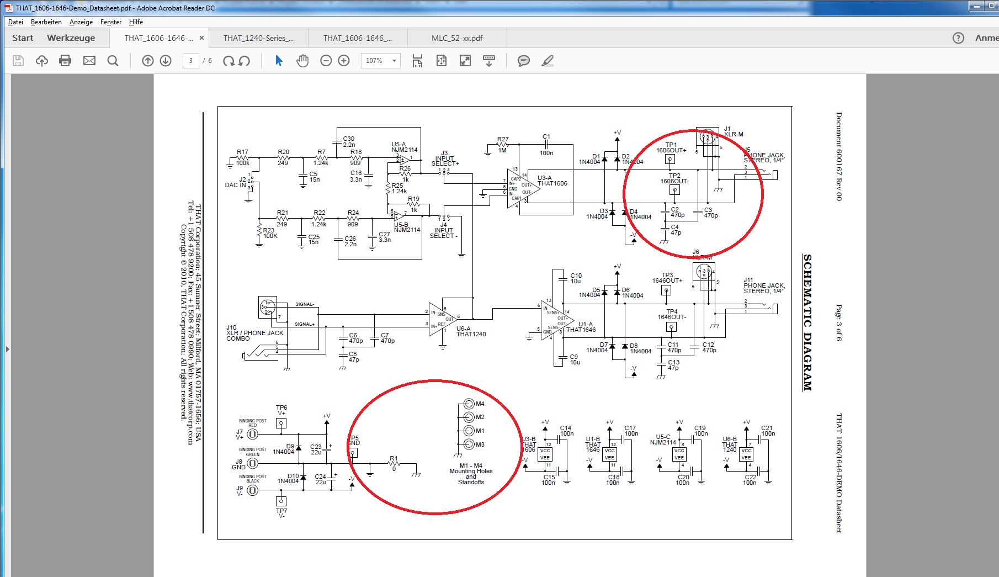999x577 pixels.
Task: Enter full screen mode icon
Action: tap(465, 61)
